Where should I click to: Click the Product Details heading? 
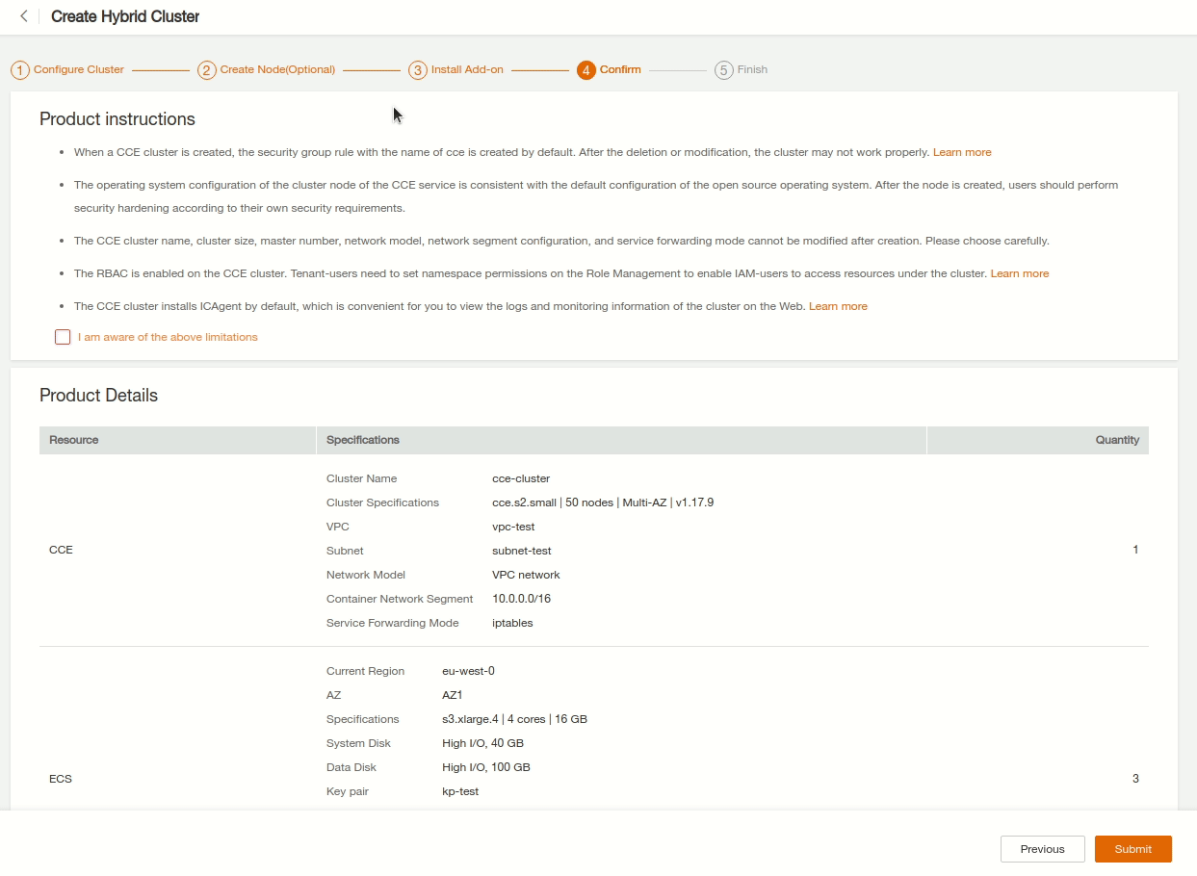[x=98, y=396]
